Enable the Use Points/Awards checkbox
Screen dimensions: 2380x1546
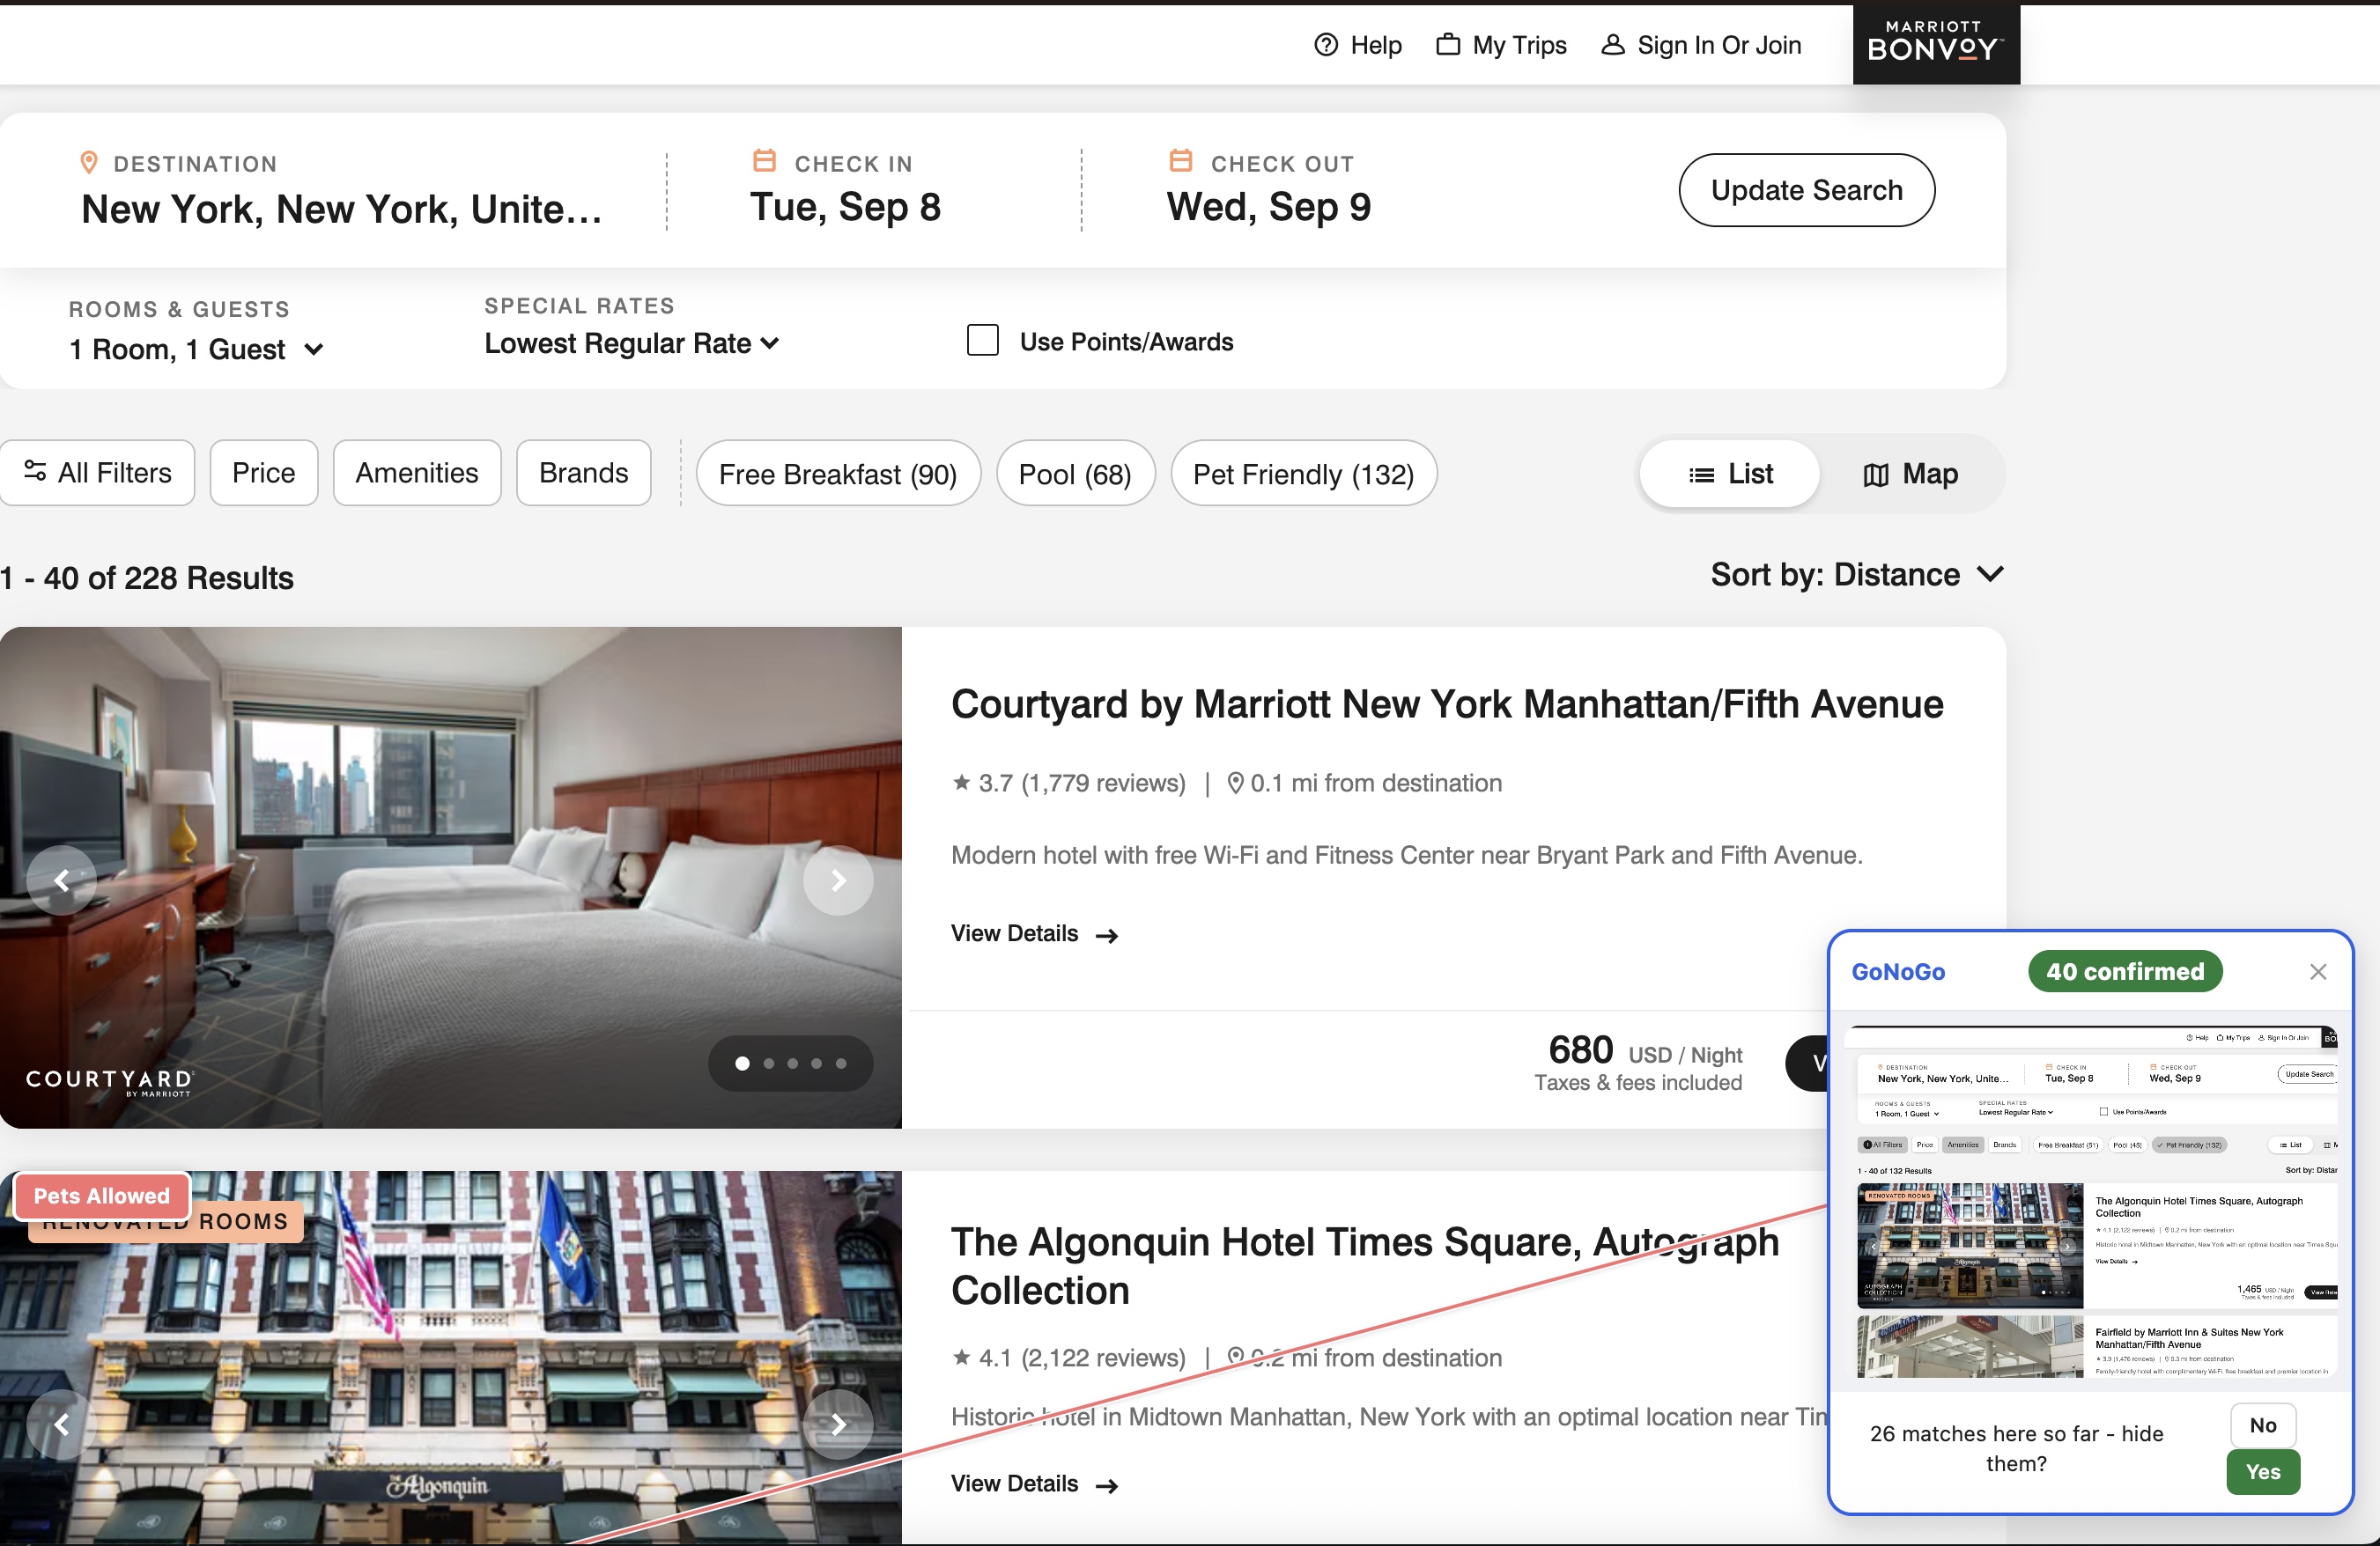coord(982,341)
